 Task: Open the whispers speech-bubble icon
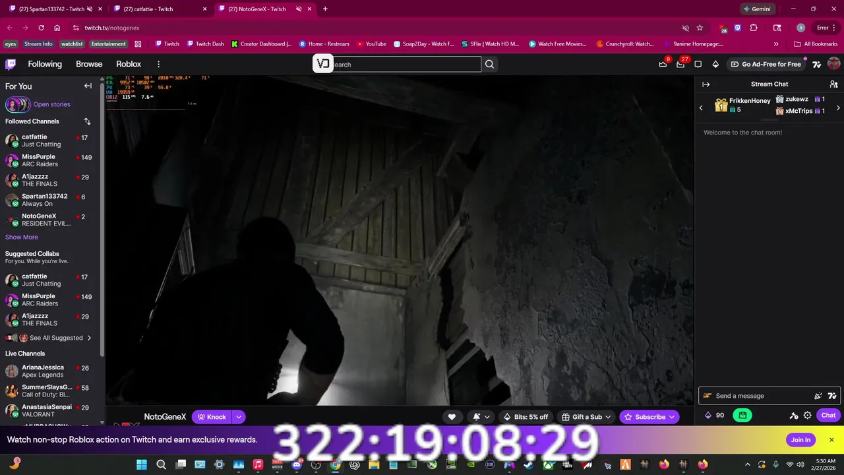[698, 64]
